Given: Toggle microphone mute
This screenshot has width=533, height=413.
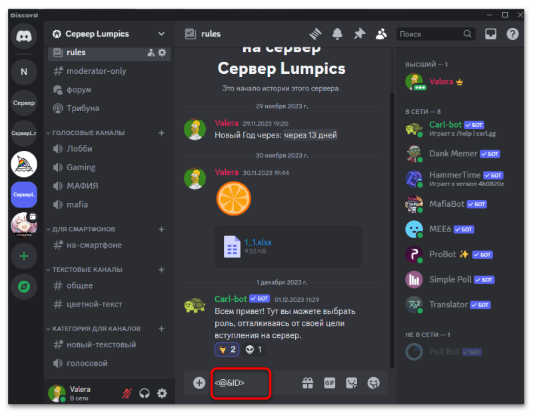Looking at the screenshot, I should coord(127,393).
